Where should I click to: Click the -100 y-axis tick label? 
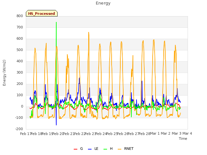(19, 118)
